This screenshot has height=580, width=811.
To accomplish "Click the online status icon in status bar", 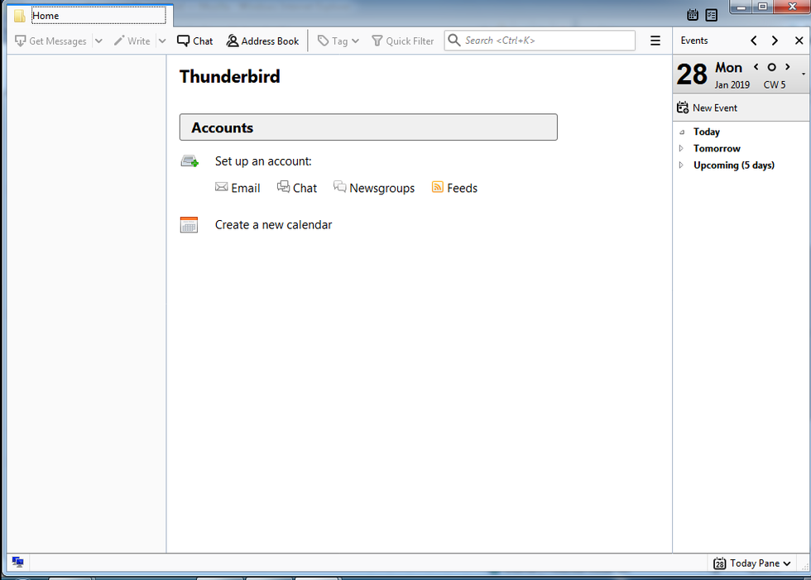I will [x=18, y=562].
